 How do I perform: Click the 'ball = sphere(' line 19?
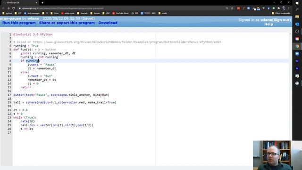click(x=65, y=102)
